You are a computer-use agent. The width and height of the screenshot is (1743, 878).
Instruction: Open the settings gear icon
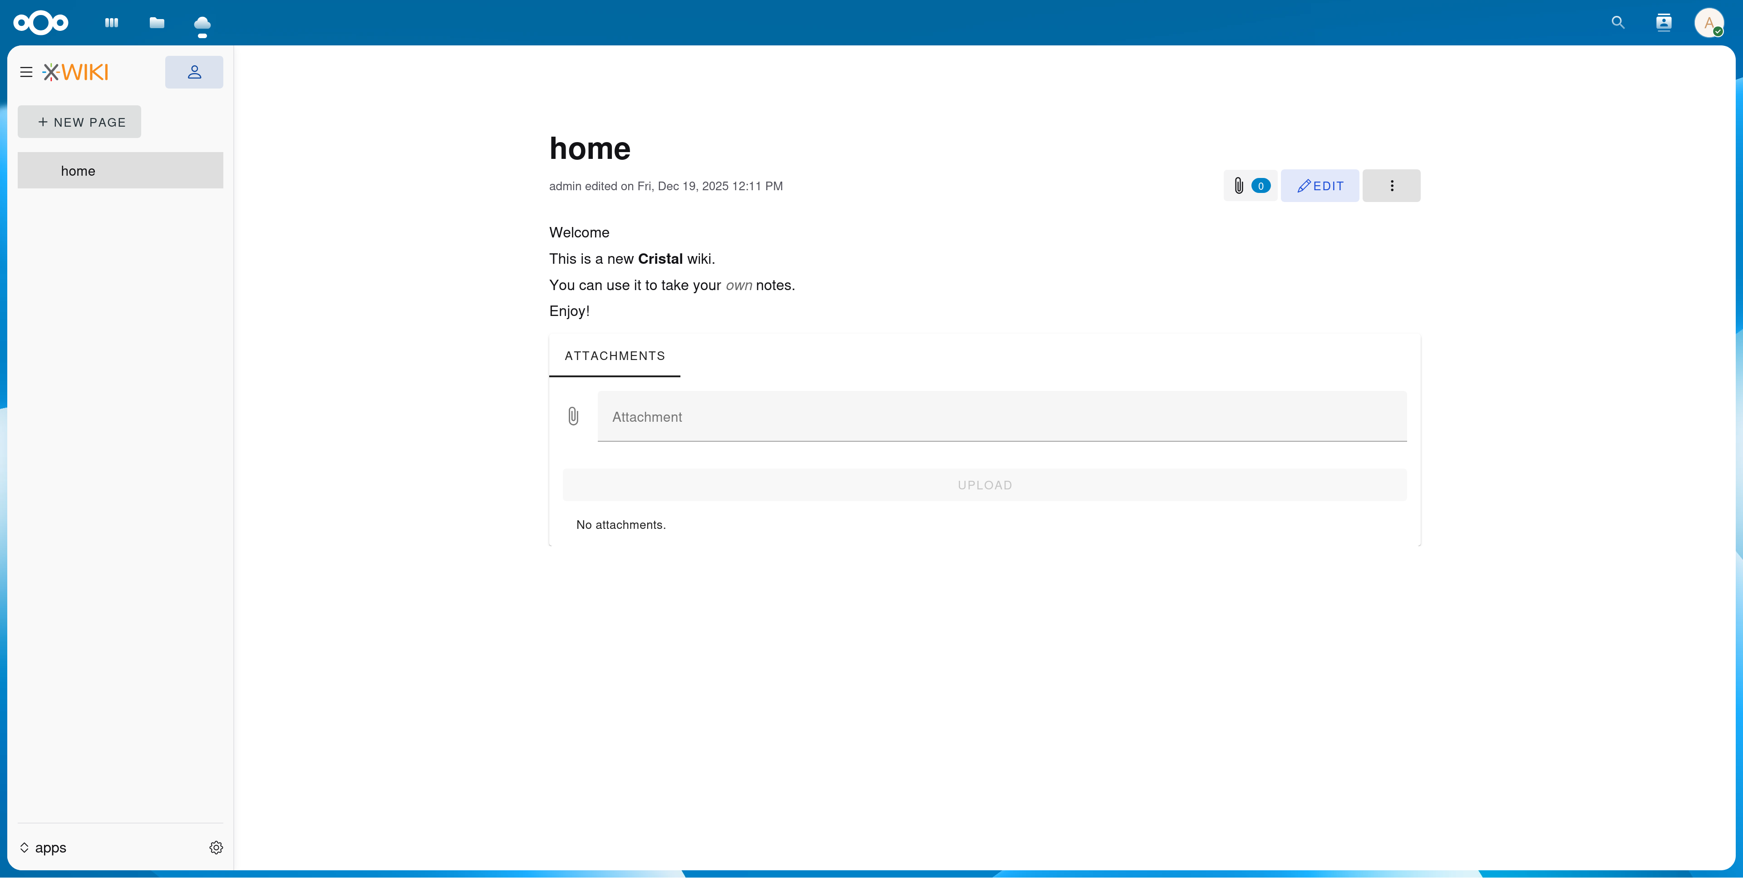[x=216, y=848]
